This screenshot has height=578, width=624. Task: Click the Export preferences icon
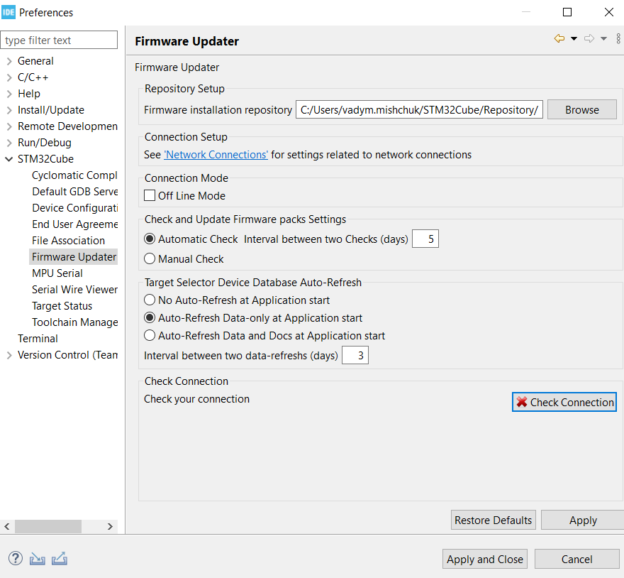pyautogui.click(x=60, y=559)
